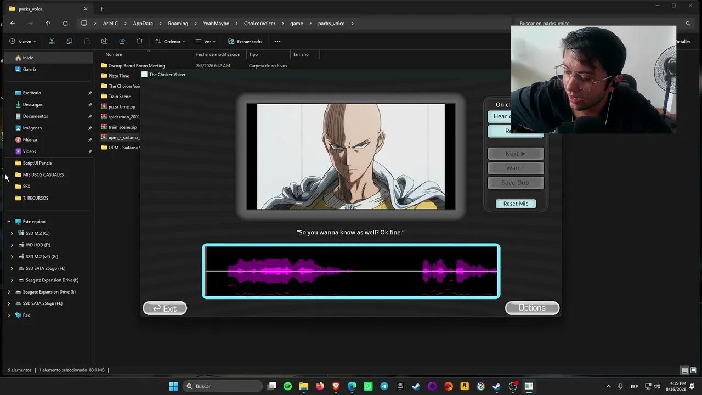Open Telegram from the taskbar
The image size is (702, 395).
[x=384, y=386]
